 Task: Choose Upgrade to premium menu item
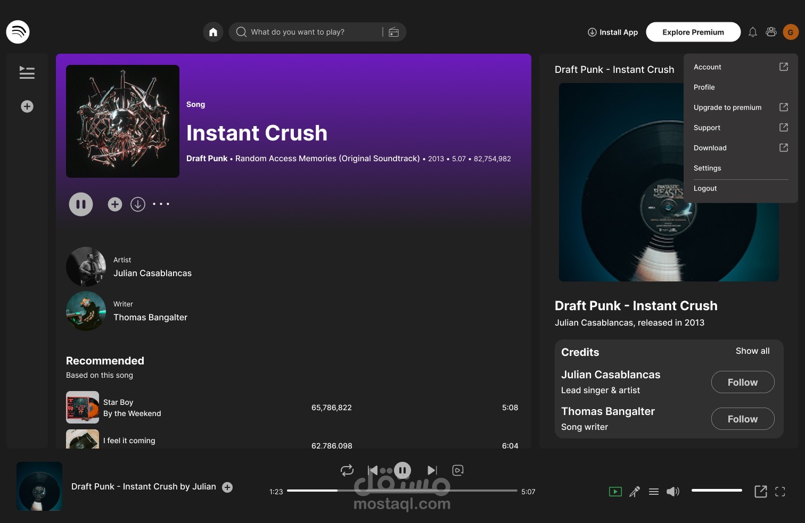point(741,107)
